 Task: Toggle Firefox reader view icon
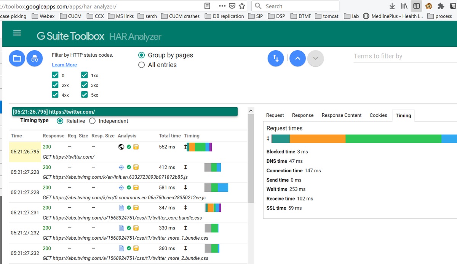click(208, 6)
